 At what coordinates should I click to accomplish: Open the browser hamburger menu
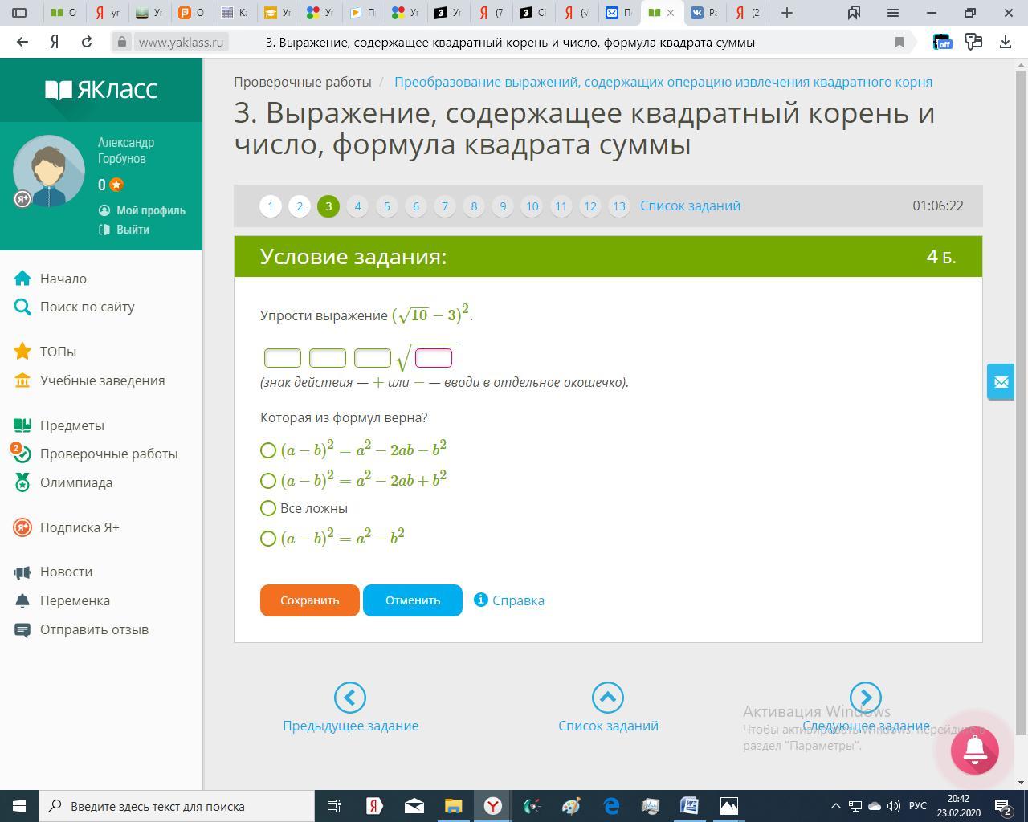pos(892,13)
